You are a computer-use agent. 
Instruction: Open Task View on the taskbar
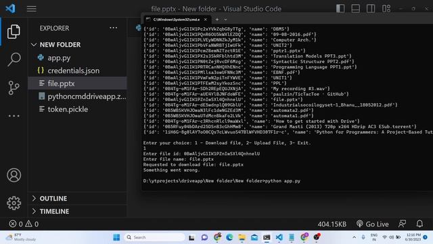coord(191,237)
